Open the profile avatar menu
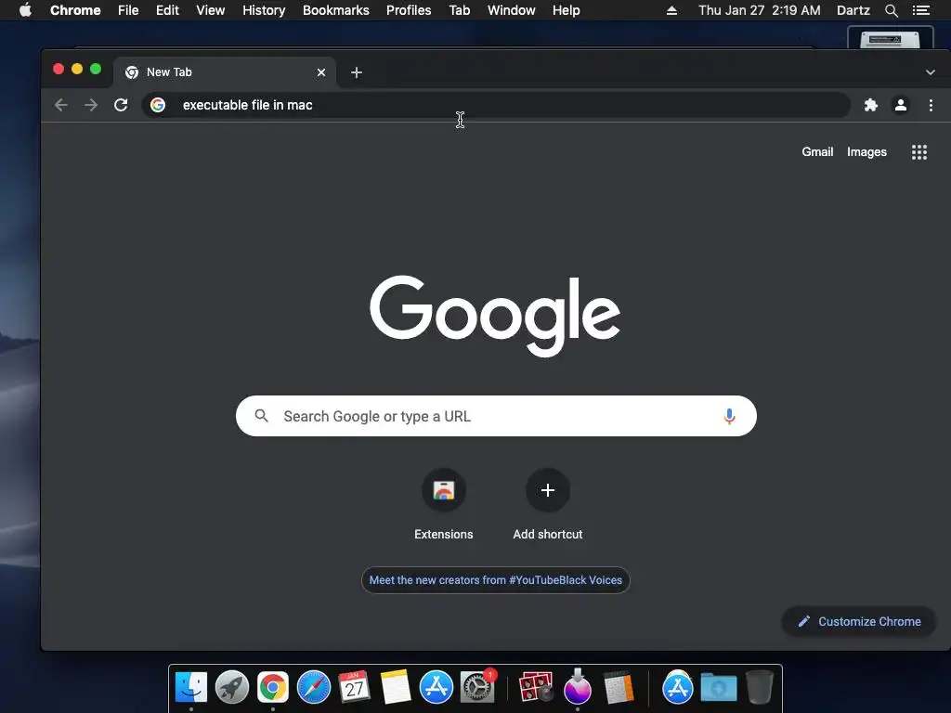The width and height of the screenshot is (951, 713). click(x=901, y=105)
